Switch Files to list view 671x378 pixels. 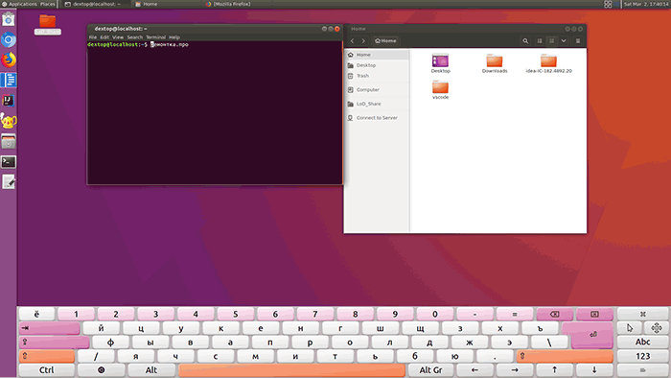[540, 40]
